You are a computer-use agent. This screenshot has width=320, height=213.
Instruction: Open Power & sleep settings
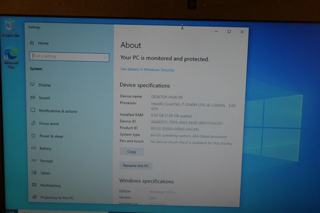33,136
